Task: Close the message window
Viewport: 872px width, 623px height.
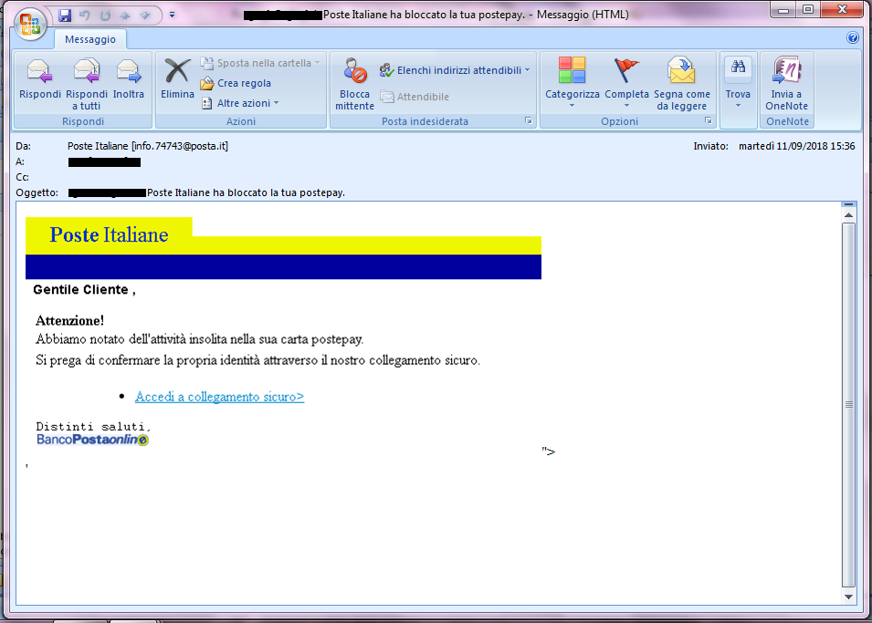Action: [x=842, y=9]
